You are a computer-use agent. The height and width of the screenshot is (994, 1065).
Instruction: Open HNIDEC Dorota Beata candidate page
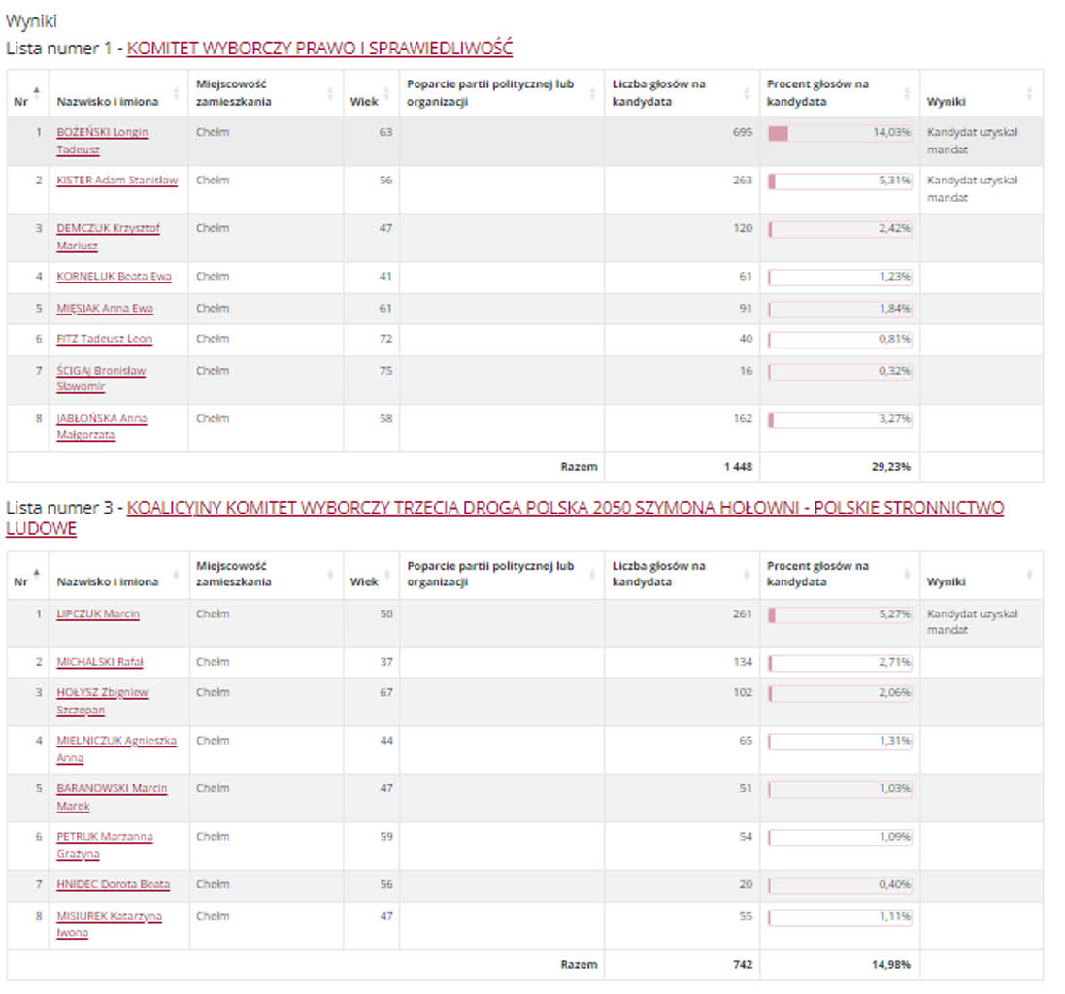pyautogui.click(x=113, y=884)
